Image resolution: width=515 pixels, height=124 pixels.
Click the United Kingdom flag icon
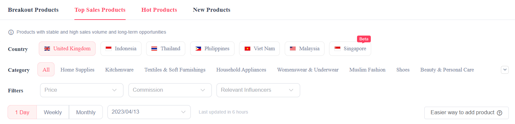[47, 49]
